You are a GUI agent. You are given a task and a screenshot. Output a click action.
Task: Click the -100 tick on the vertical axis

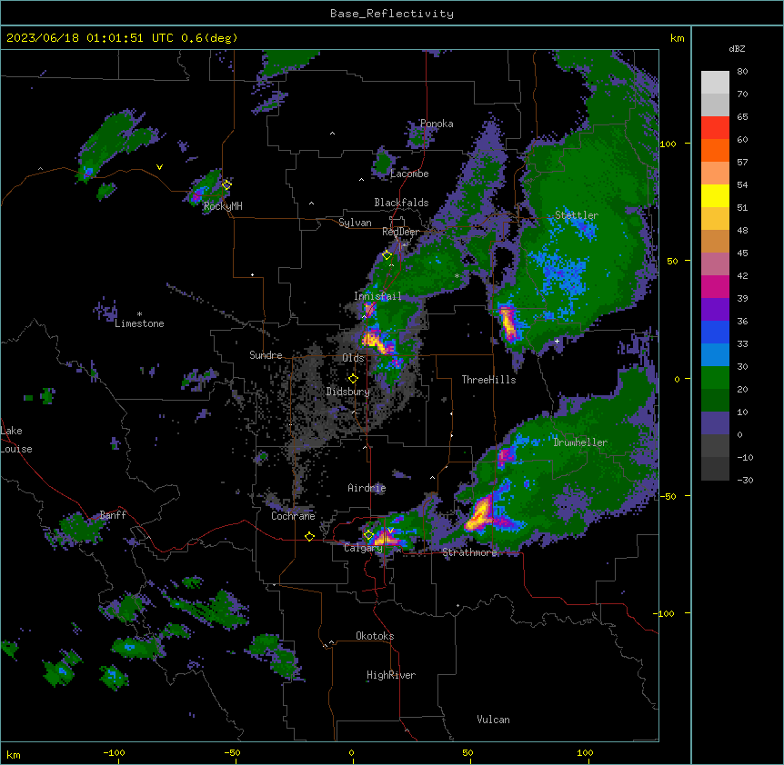tap(665, 613)
